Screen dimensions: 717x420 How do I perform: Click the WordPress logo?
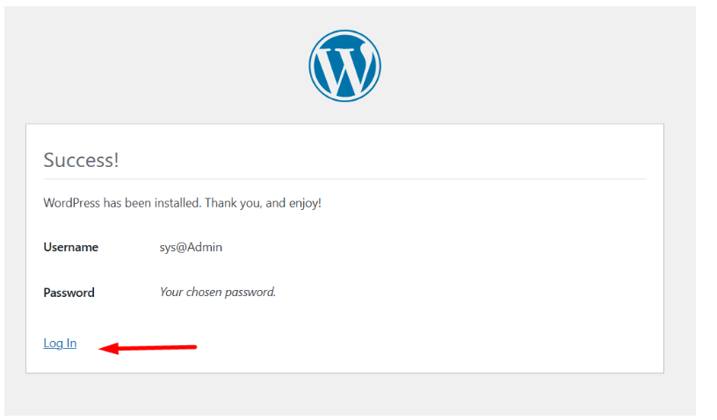[344, 66]
